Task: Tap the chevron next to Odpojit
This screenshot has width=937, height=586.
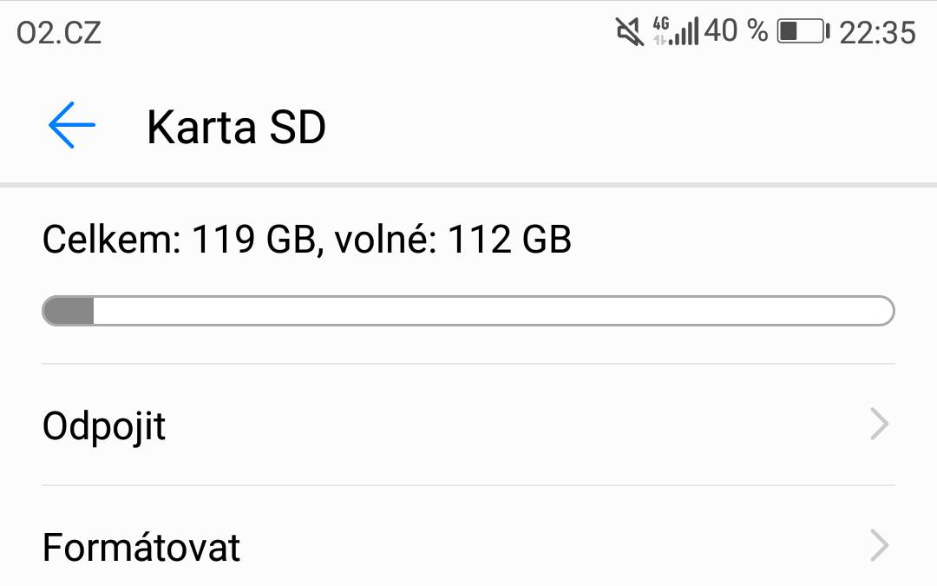Action: tap(879, 424)
